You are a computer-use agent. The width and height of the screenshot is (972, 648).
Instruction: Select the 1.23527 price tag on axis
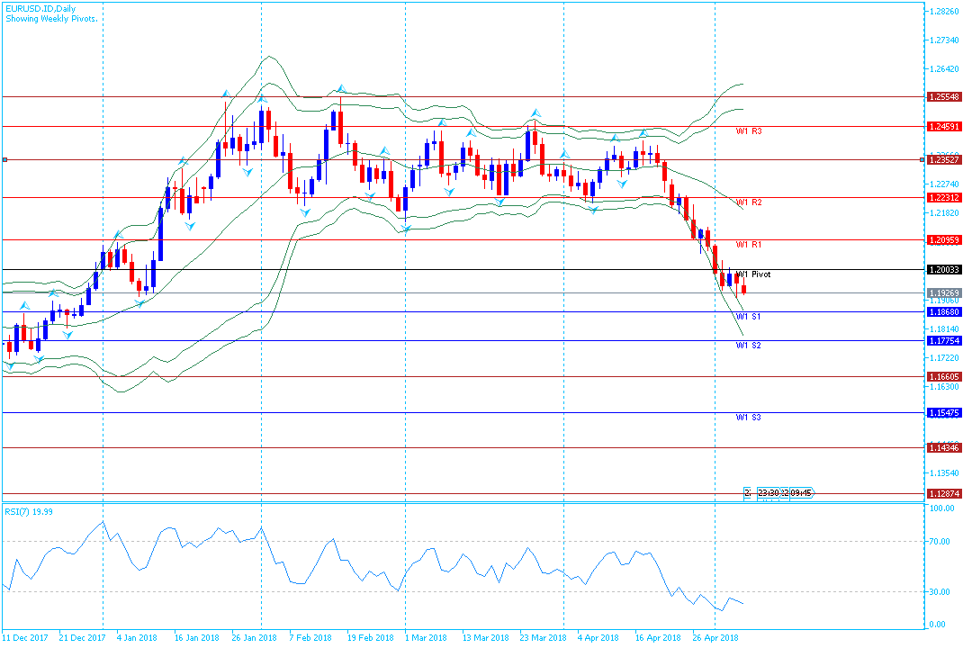point(944,160)
